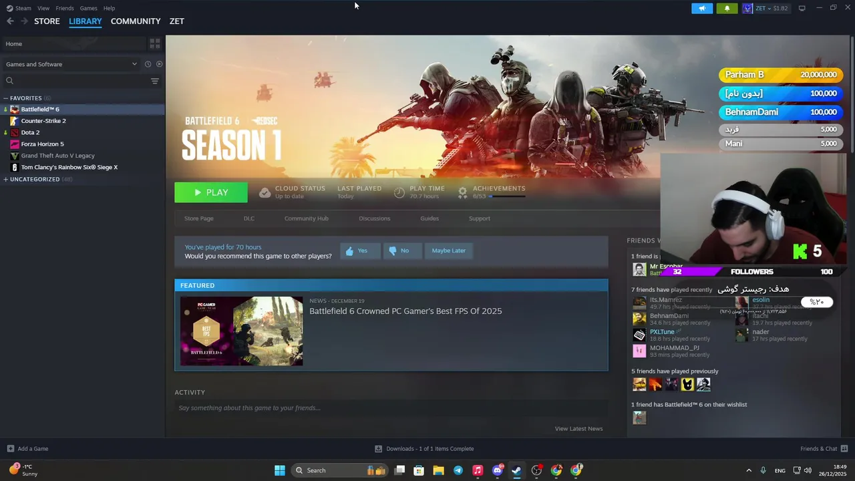Select Forza Horizon 5 icon in sidebar
855x481 pixels.
coord(15,144)
